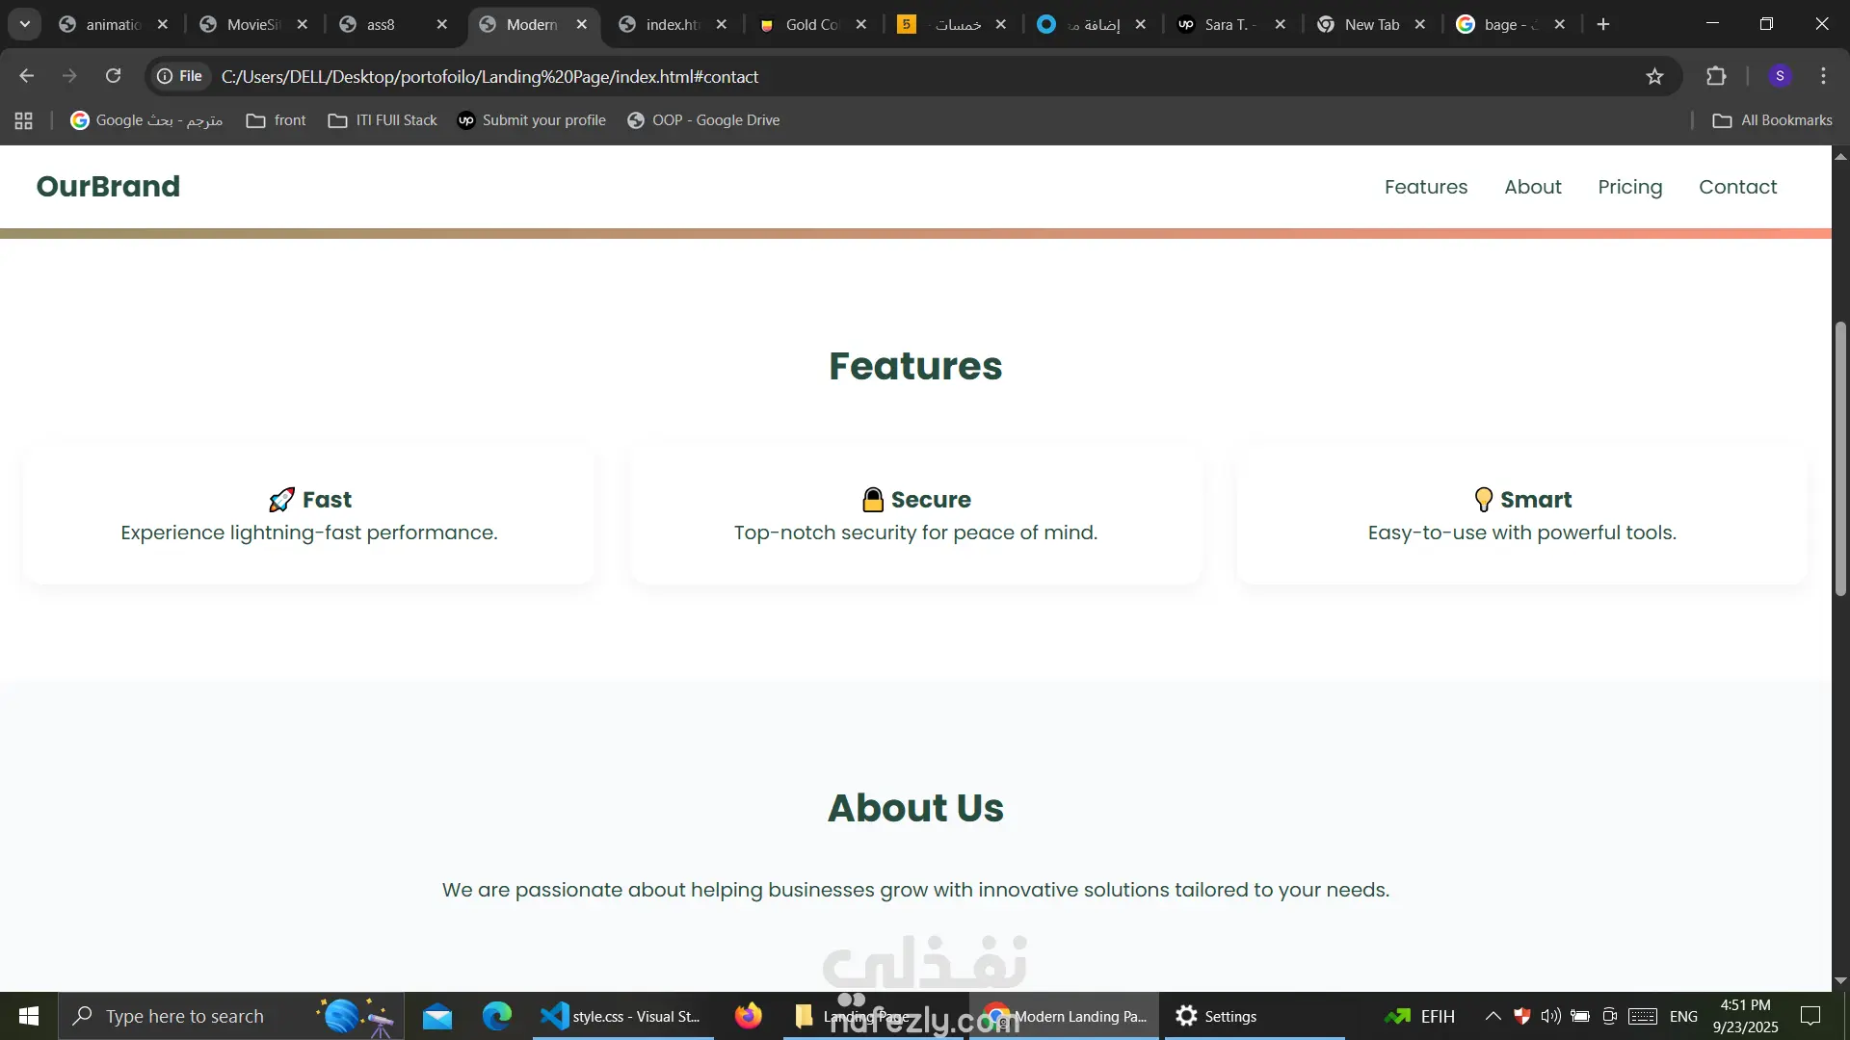
Task: Switch to the MovieSite tab
Action: (252, 25)
